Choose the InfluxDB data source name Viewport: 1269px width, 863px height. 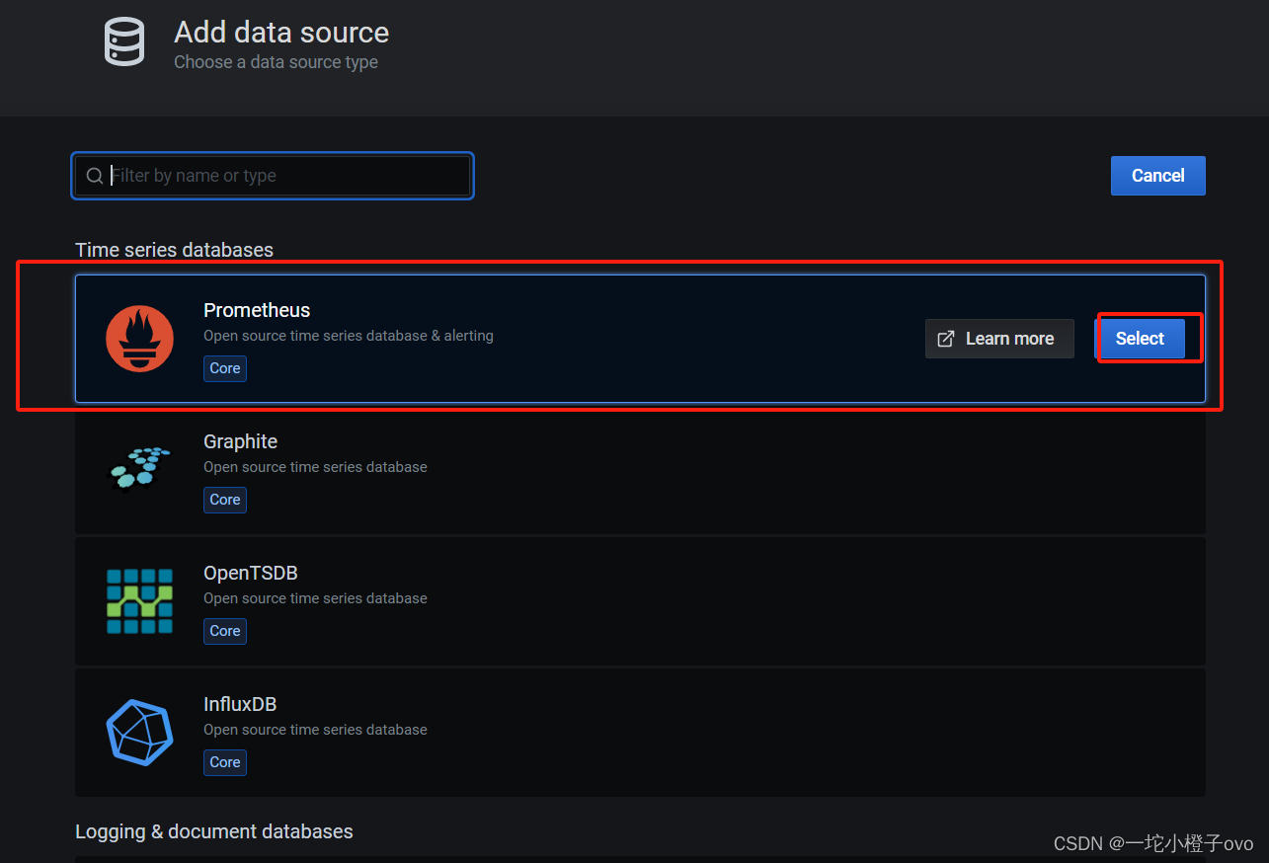[240, 704]
